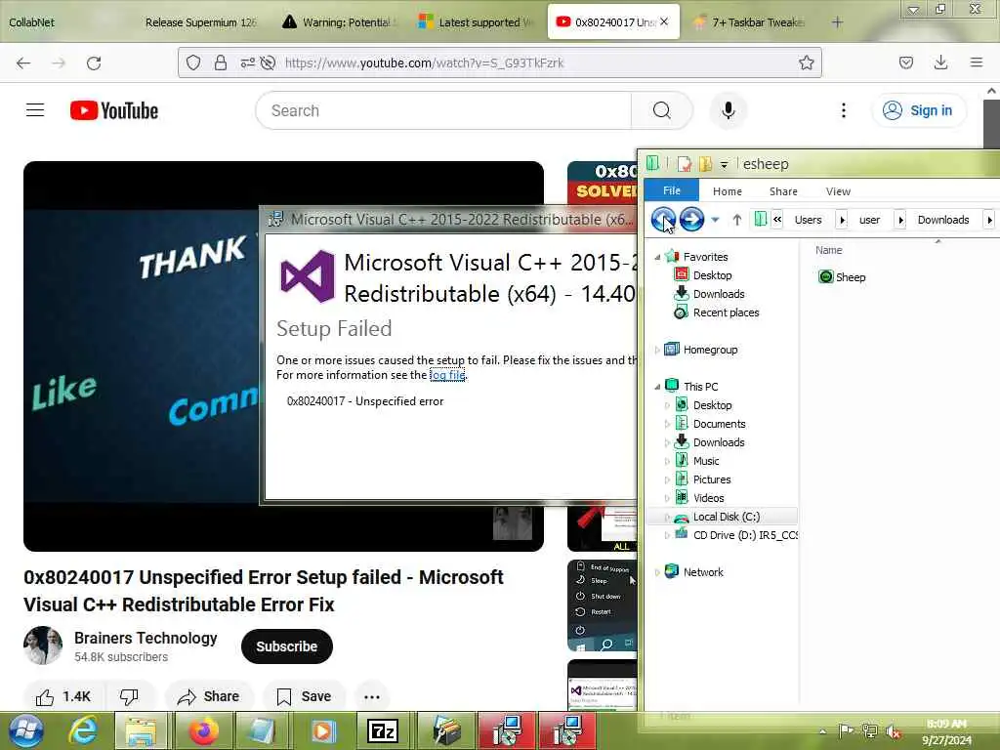
Task: Subscribe to Brainers Technology
Action: [x=287, y=646]
